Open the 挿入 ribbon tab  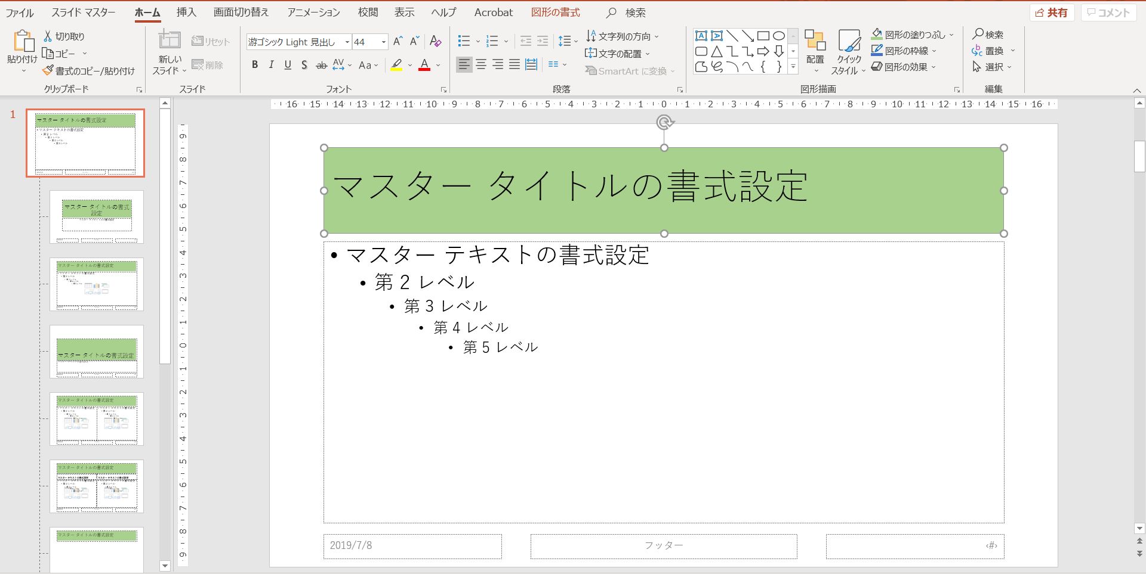click(187, 12)
